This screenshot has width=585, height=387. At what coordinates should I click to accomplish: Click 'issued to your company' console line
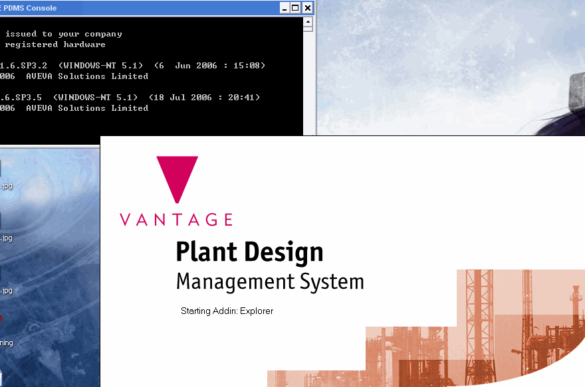click(x=63, y=34)
